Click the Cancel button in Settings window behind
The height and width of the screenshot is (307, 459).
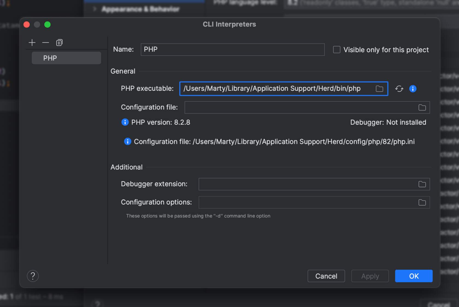coord(439,304)
